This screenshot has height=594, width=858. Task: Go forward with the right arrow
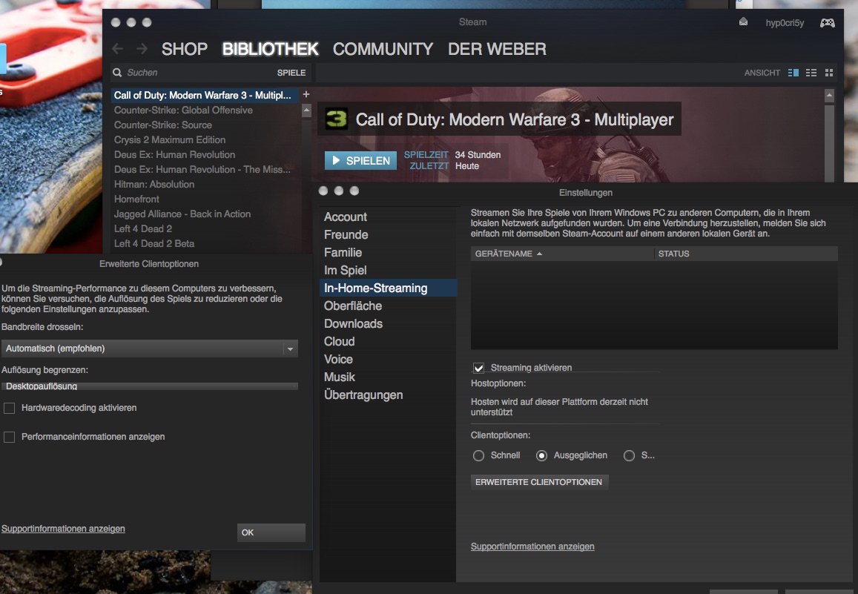142,49
